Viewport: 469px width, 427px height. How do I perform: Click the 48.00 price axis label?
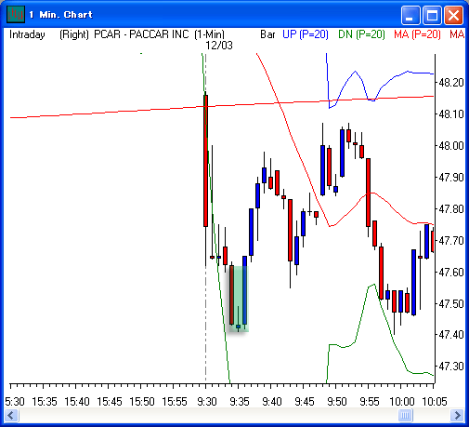(451, 146)
